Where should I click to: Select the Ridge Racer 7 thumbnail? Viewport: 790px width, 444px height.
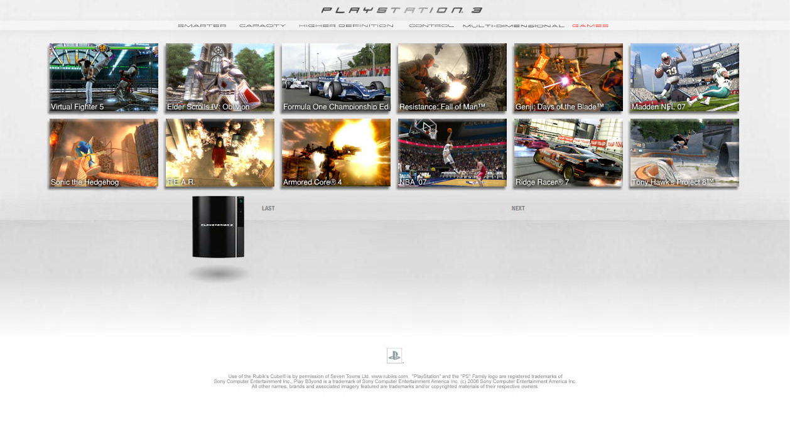click(568, 153)
